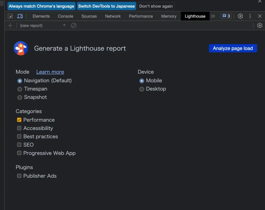Dismiss language prompt with Don't show again

[156, 6]
